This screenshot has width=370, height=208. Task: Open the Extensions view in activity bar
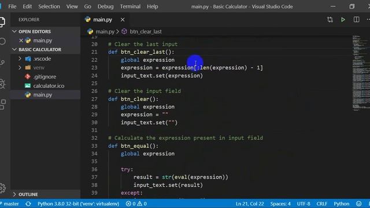3,104
